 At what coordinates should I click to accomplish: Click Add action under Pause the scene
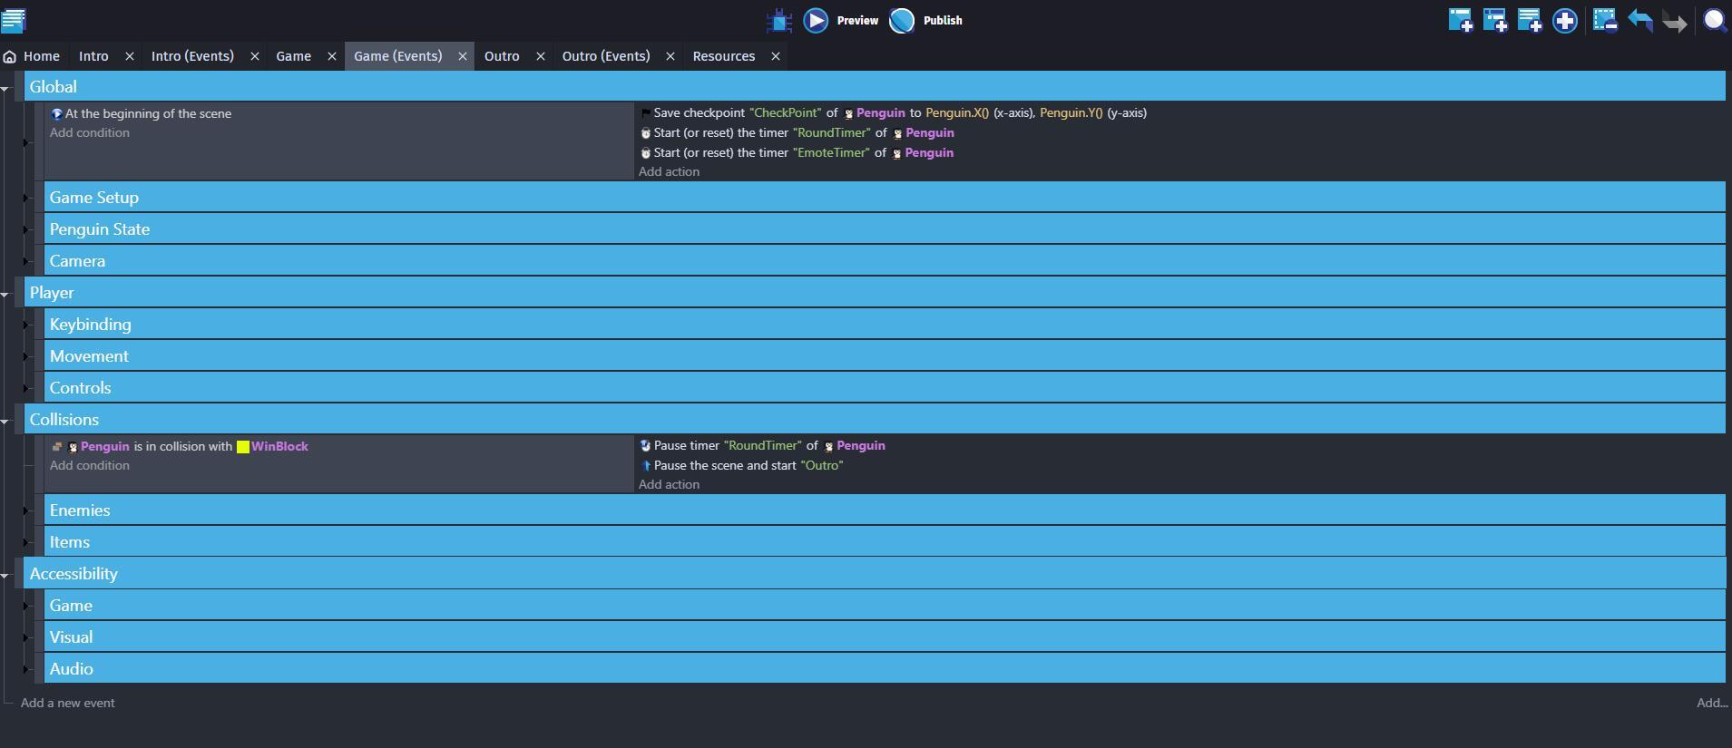[669, 485]
